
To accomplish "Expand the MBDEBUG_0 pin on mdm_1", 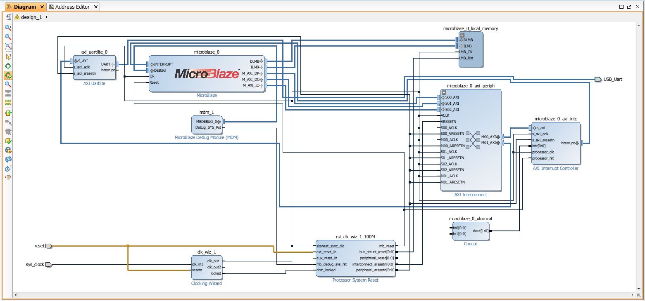I will [219, 121].
